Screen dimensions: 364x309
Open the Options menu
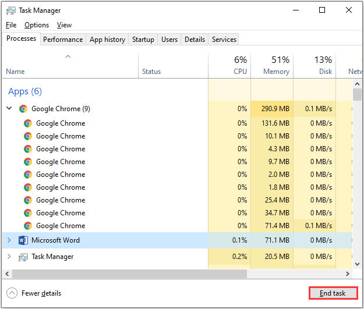tap(37, 25)
